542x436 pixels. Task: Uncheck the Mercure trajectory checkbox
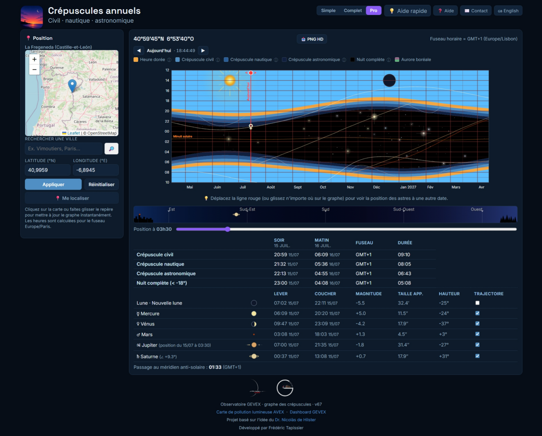(x=477, y=313)
